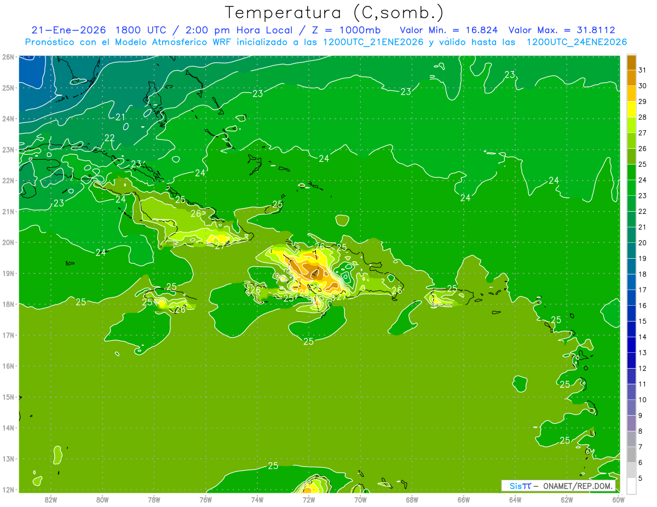This screenshot has height=507, width=657.
Task: Click the legend scale value '10'
Action: click(642, 399)
